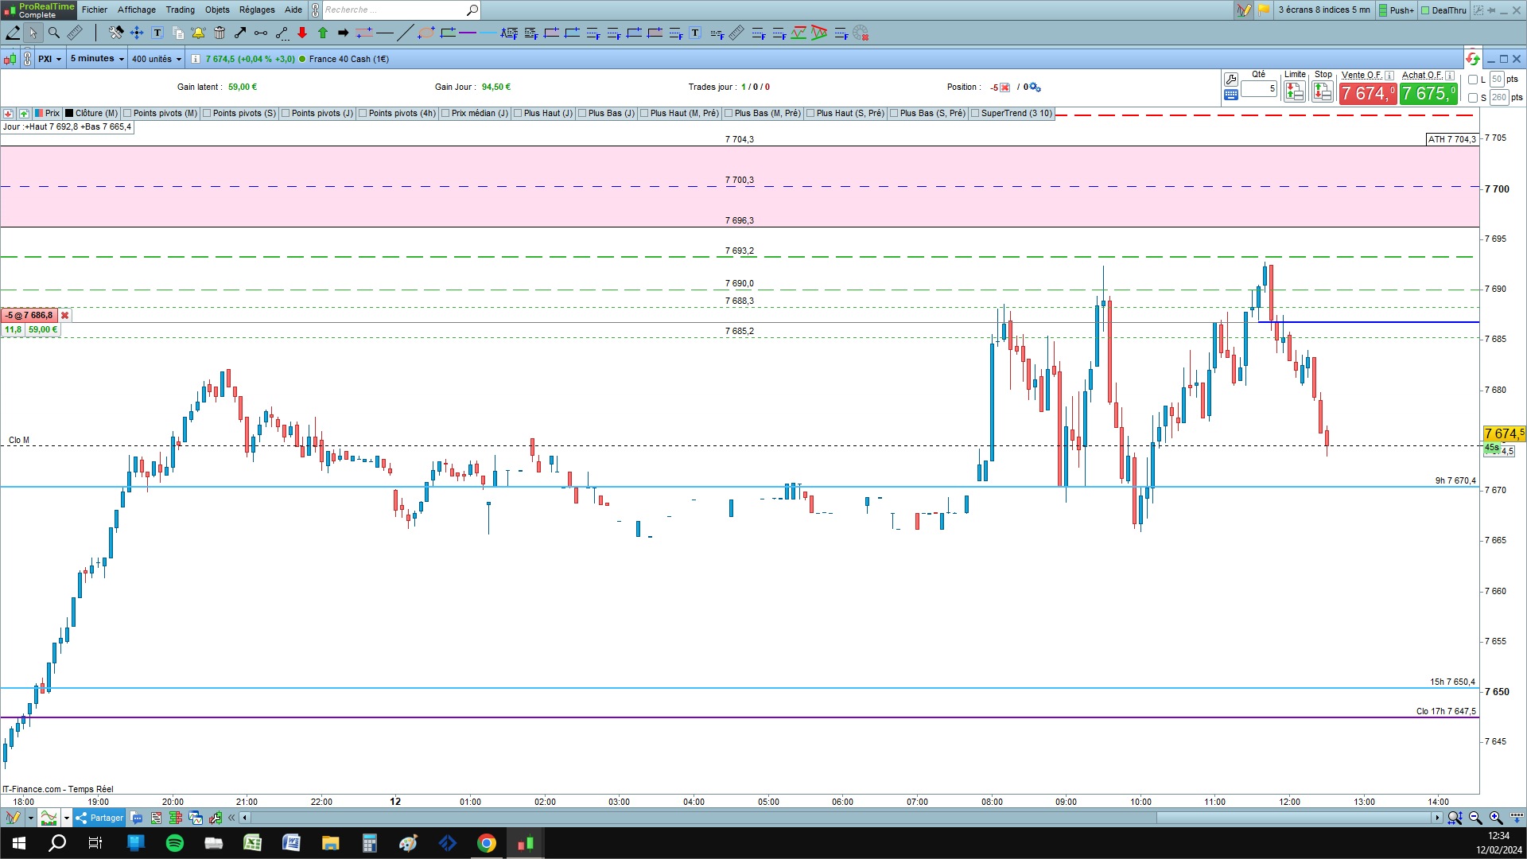Image resolution: width=1527 pixels, height=859 pixels.
Task: Click the red Vente 7 674 sell button
Action: coord(1367,94)
